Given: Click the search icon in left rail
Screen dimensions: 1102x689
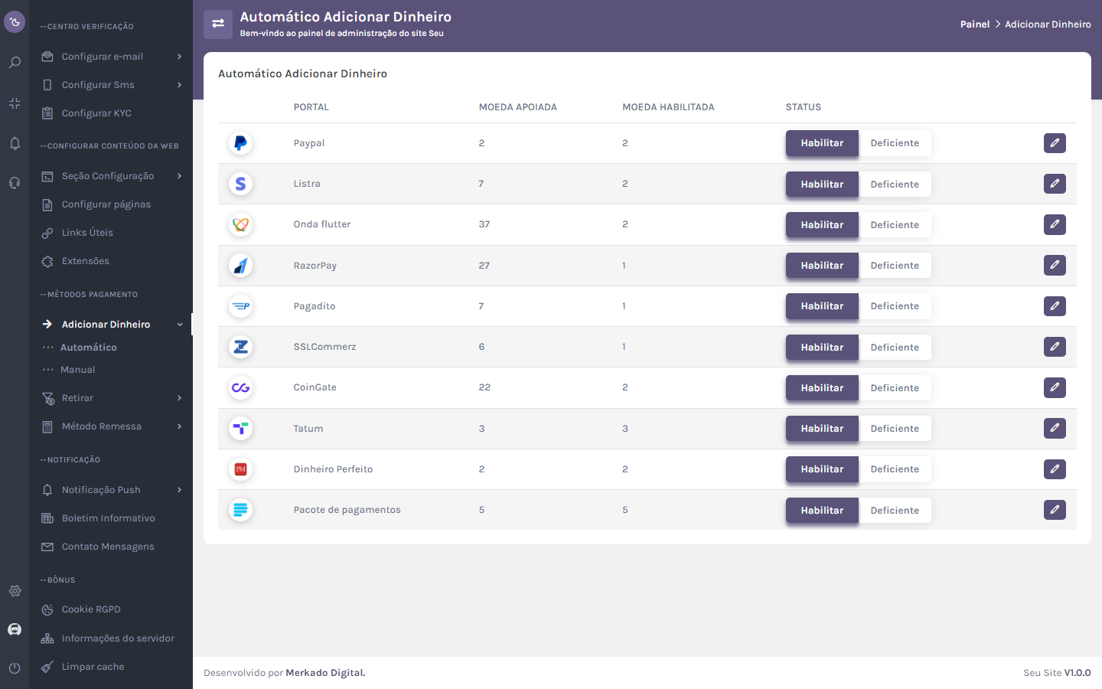Looking at the screenshot, I should click(15, 63).
